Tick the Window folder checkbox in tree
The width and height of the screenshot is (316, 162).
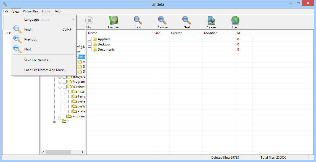point(65,87)
